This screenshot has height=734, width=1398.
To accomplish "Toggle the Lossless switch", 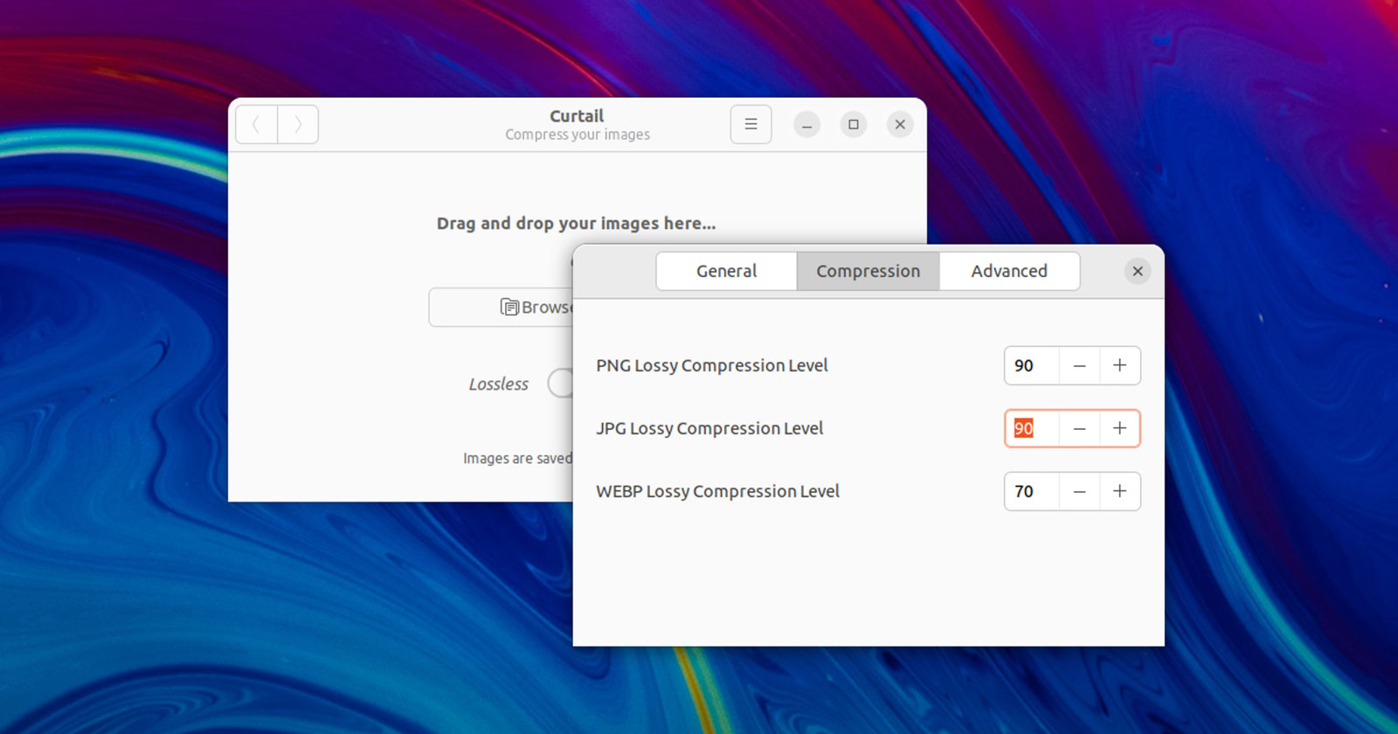I will (x=560, y=384).
